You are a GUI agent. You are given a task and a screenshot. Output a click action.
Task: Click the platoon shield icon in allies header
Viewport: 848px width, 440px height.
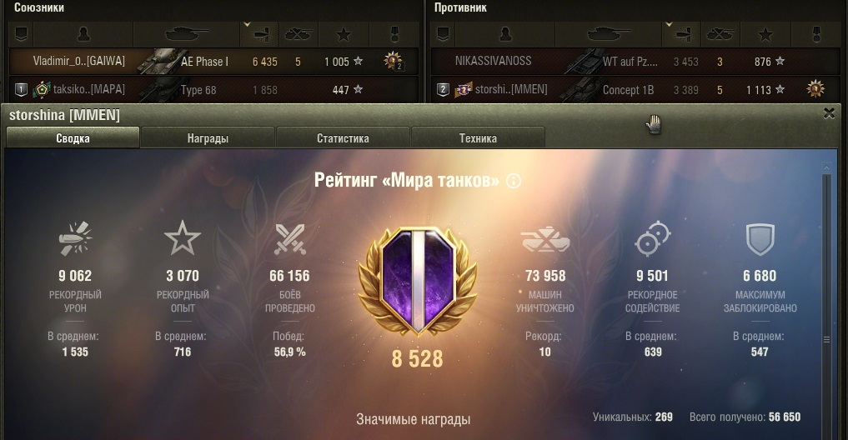[x=21, y=35]
